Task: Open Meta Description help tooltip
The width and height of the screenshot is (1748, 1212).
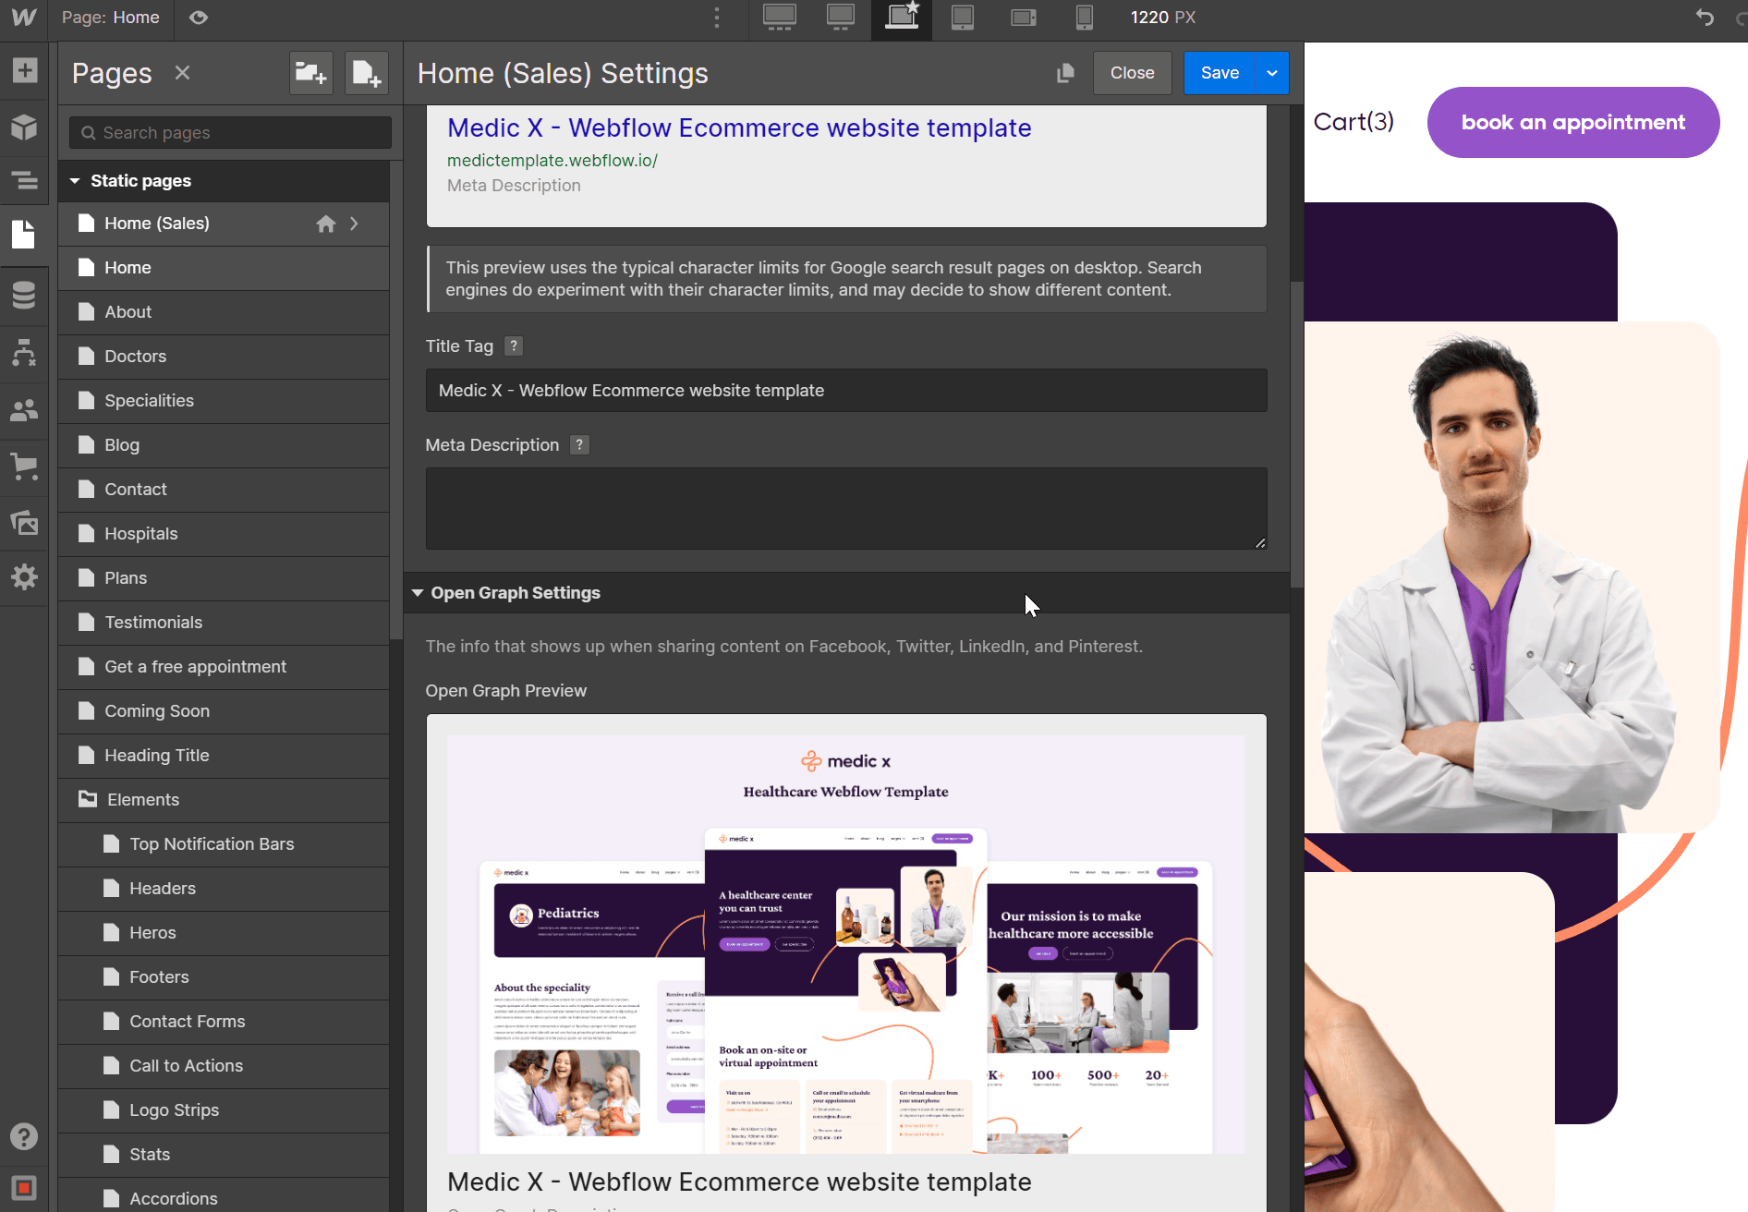Action: tap(579, 445)
